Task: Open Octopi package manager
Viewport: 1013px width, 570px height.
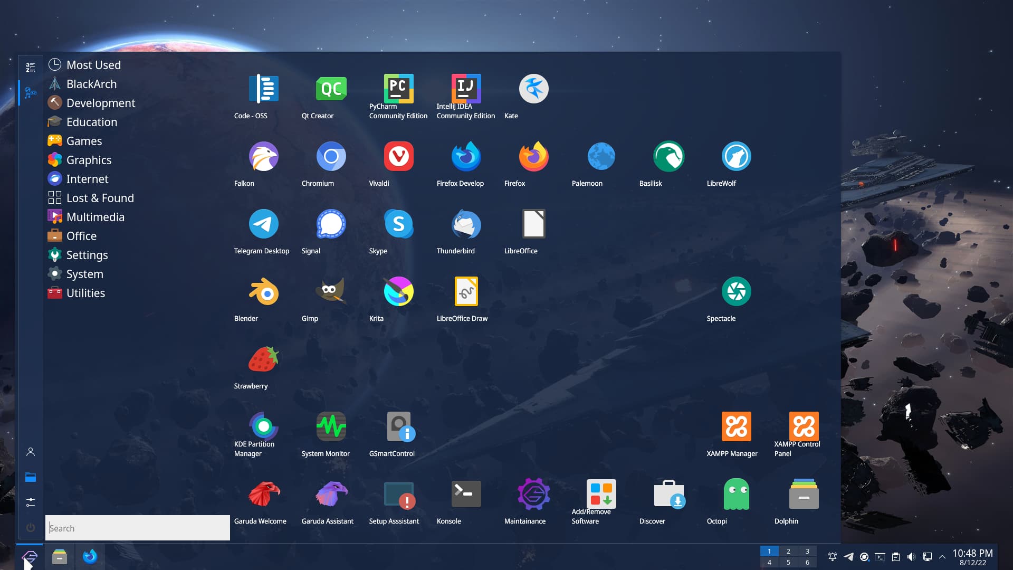Action: click(736, 494)
